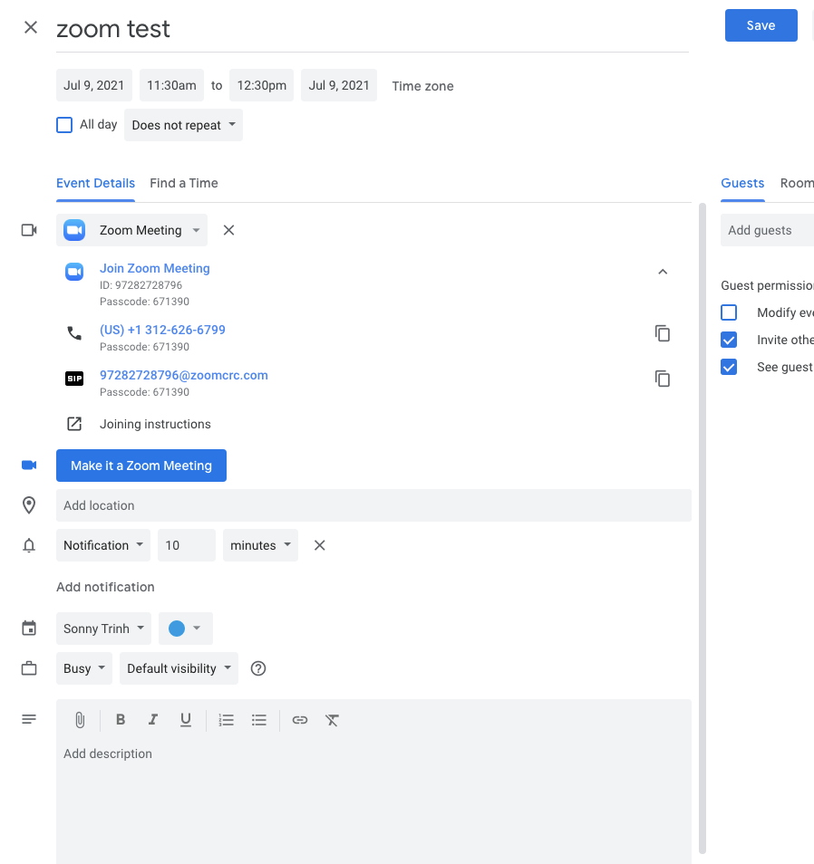
Task: Click the blue Zoom camera add-on icon
Action: pos(29,466)
